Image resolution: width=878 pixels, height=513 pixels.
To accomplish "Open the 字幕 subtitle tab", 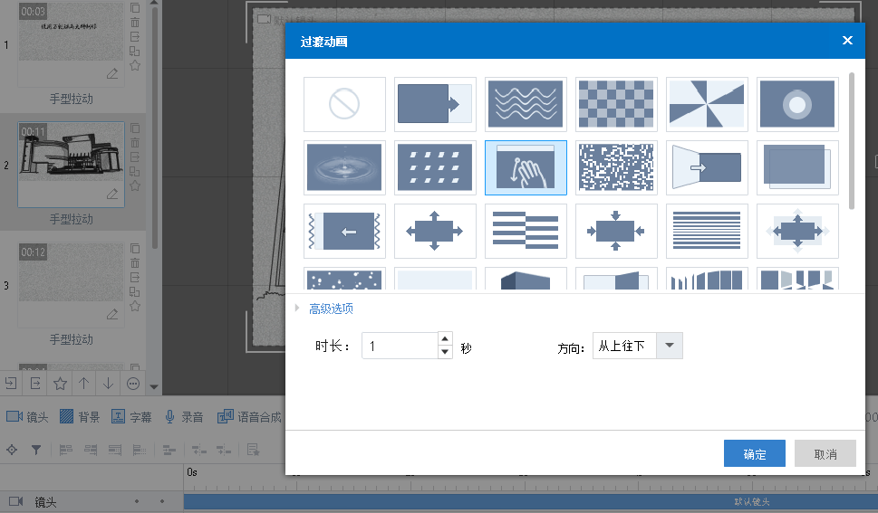I will [131, 417].
